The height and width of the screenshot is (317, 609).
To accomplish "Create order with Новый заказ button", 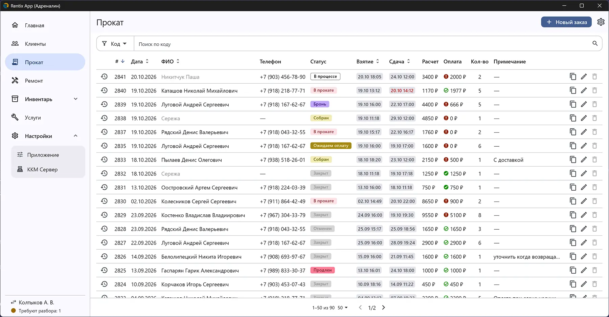I will pyautogui.click(x=566, y=22).
